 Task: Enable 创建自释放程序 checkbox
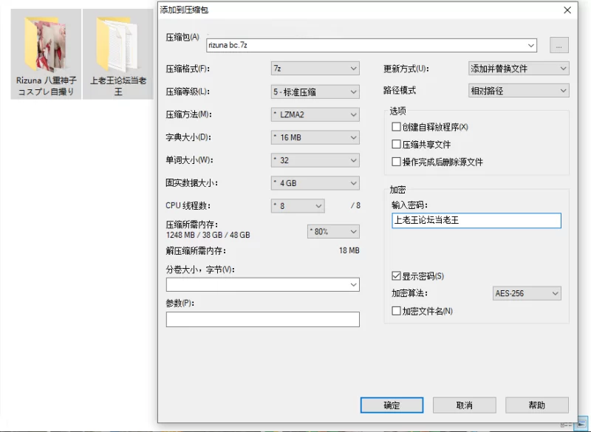tap(397, 127)
